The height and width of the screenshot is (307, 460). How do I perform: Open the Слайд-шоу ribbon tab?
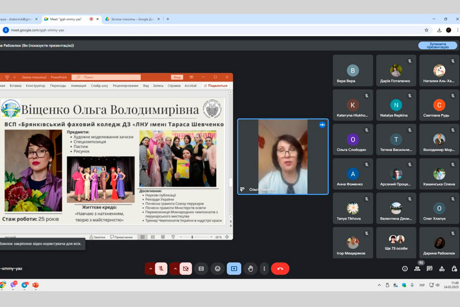click(x=100, y=86)
